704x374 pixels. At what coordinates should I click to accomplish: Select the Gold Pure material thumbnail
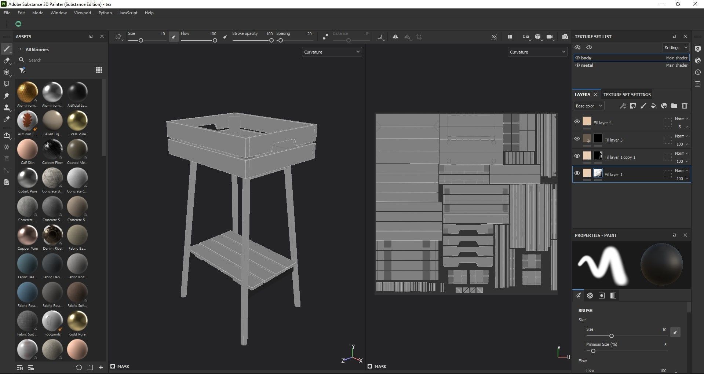[77, 320]
